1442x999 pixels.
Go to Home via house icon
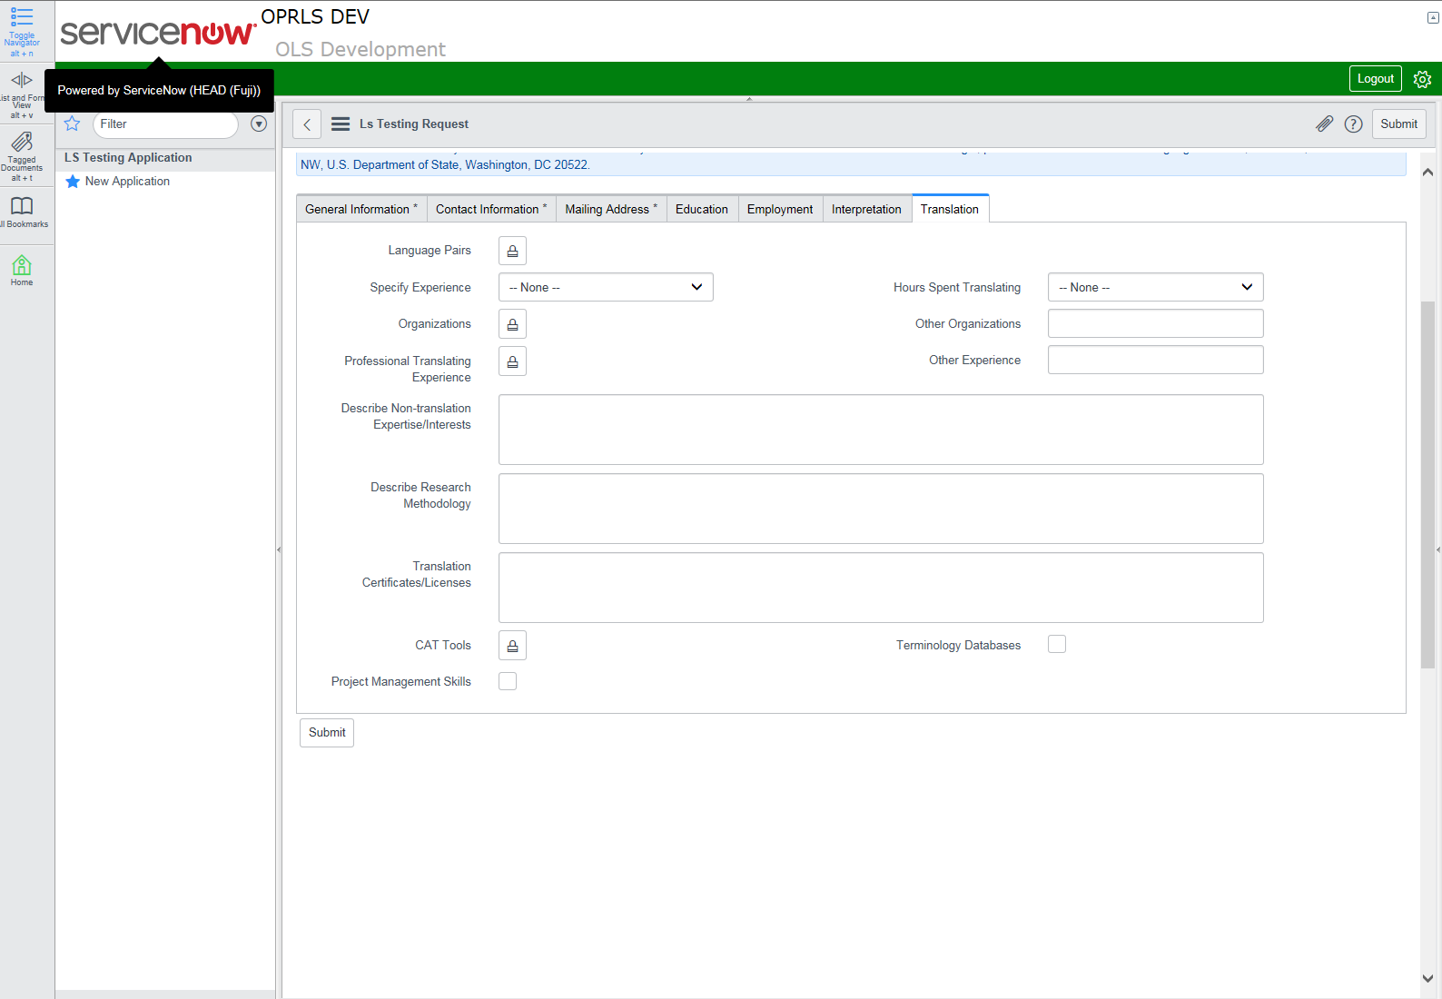click(22, 265)
